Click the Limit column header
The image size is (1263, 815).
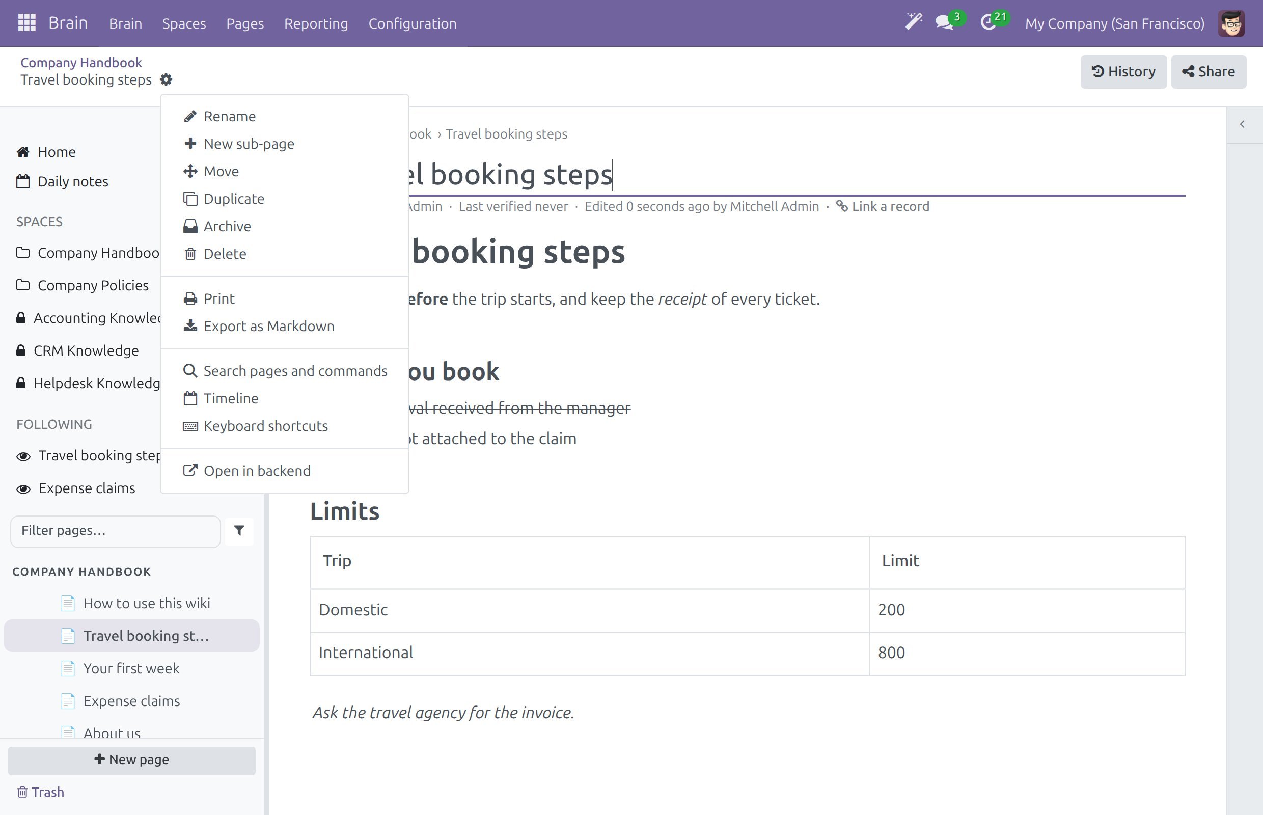(x=1027, y=562)
